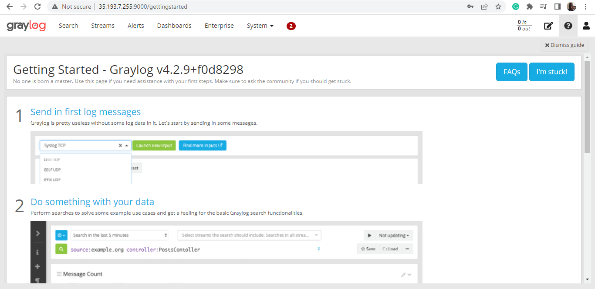Click the Graylog logo
This screenshot has width=595, height=289.
coord(26,26)
